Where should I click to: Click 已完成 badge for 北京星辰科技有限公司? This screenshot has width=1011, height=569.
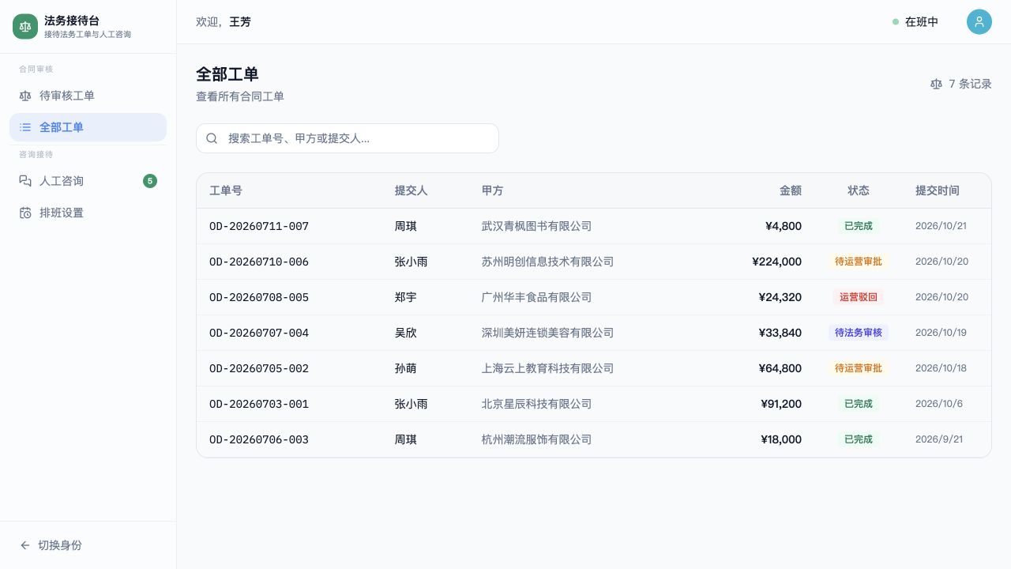(x=859, y=404)
